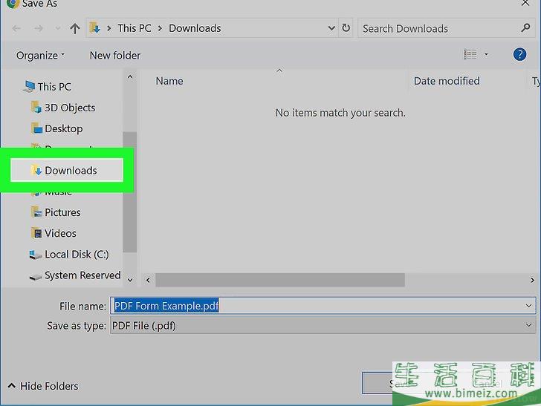This screenshot has height=406, width=541.
Task: Expand the address bar history dropdown
Action: click(x=331, y=28)
